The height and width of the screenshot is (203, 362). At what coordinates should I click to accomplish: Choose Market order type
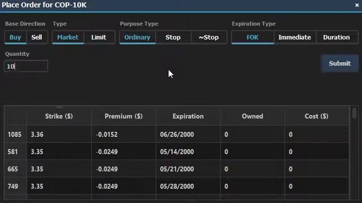point(68,37)
